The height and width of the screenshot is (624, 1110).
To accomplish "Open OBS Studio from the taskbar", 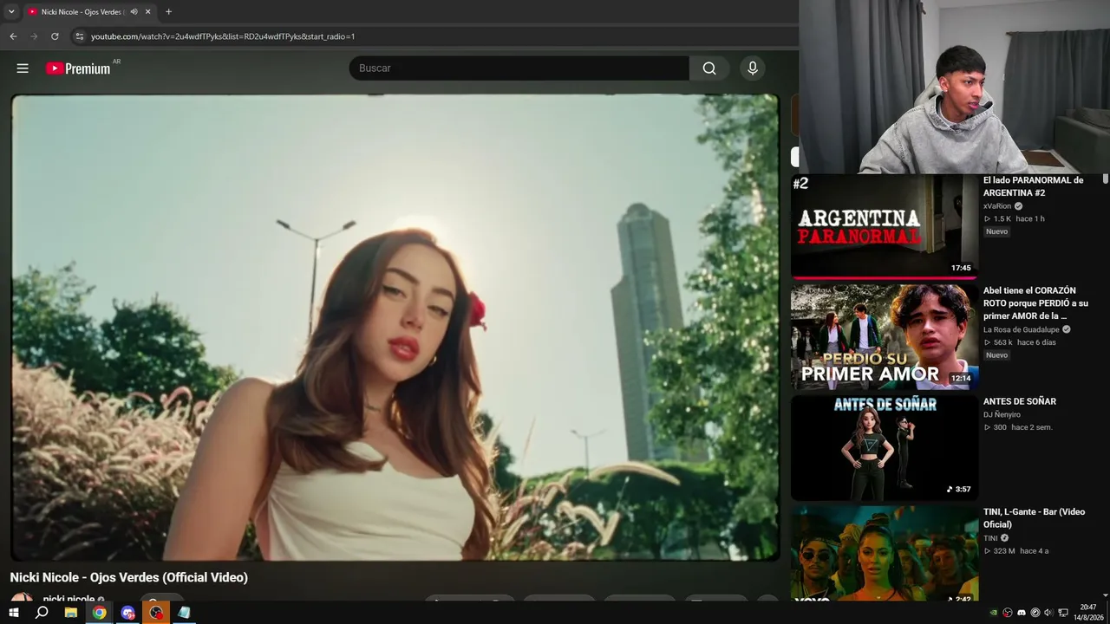I will coord(156,613).
